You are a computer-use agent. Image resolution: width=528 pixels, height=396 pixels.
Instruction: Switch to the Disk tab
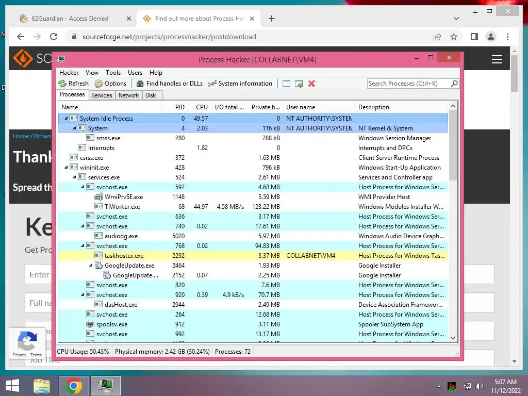pos(151,95)
